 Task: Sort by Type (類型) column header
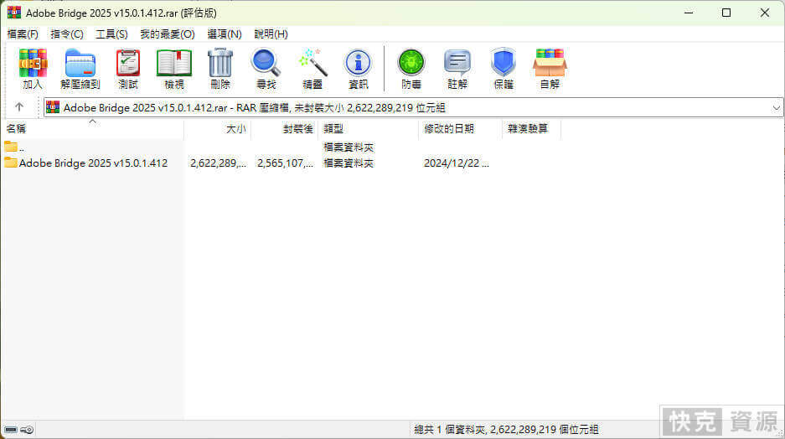(x=368, y=129)
